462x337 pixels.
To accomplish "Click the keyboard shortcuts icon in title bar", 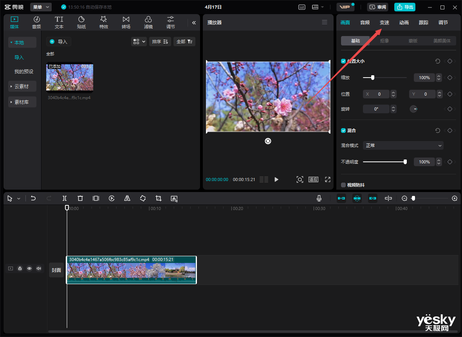I will [x=302, y=7].
